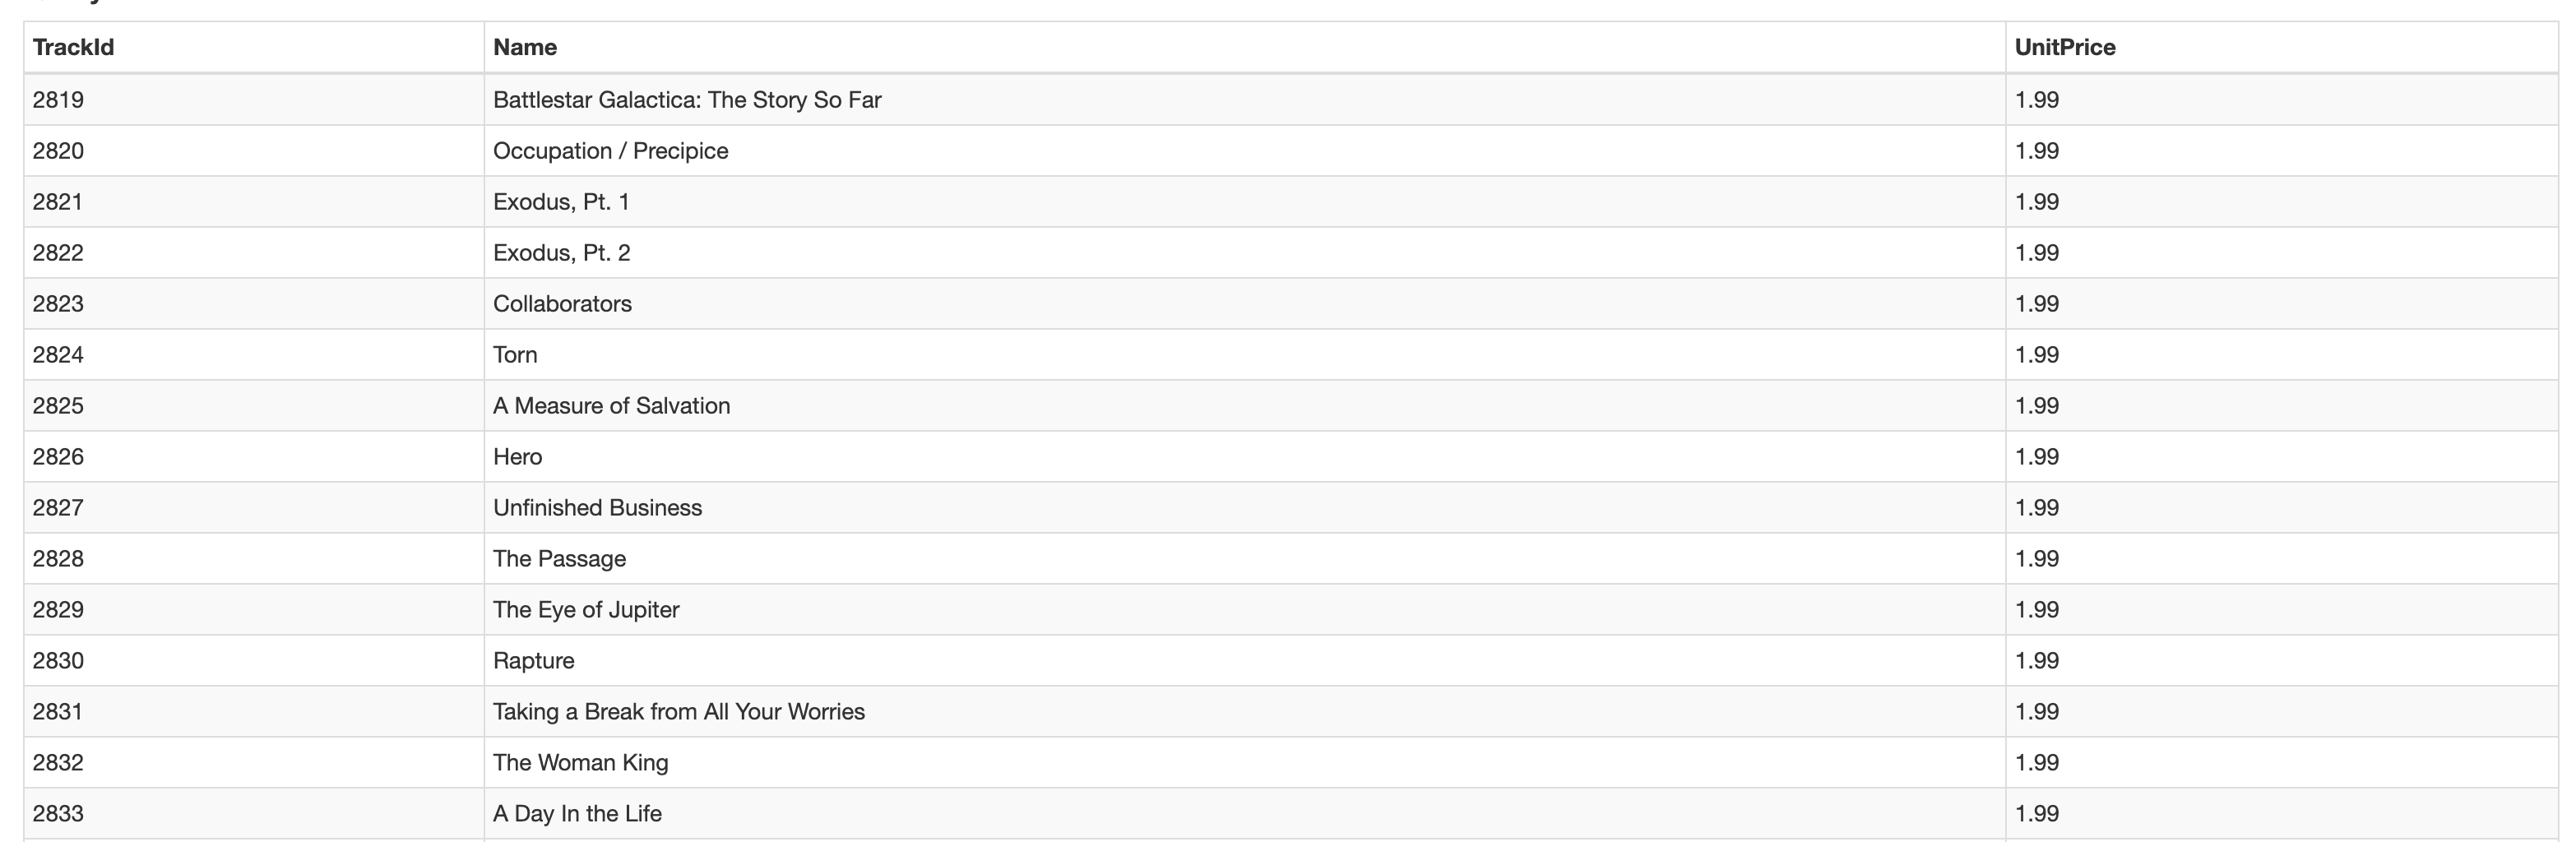Click 'Taking a Break from All Your Worries'
This screenshot has height=842, width=2576.
(x=678, y=712)
